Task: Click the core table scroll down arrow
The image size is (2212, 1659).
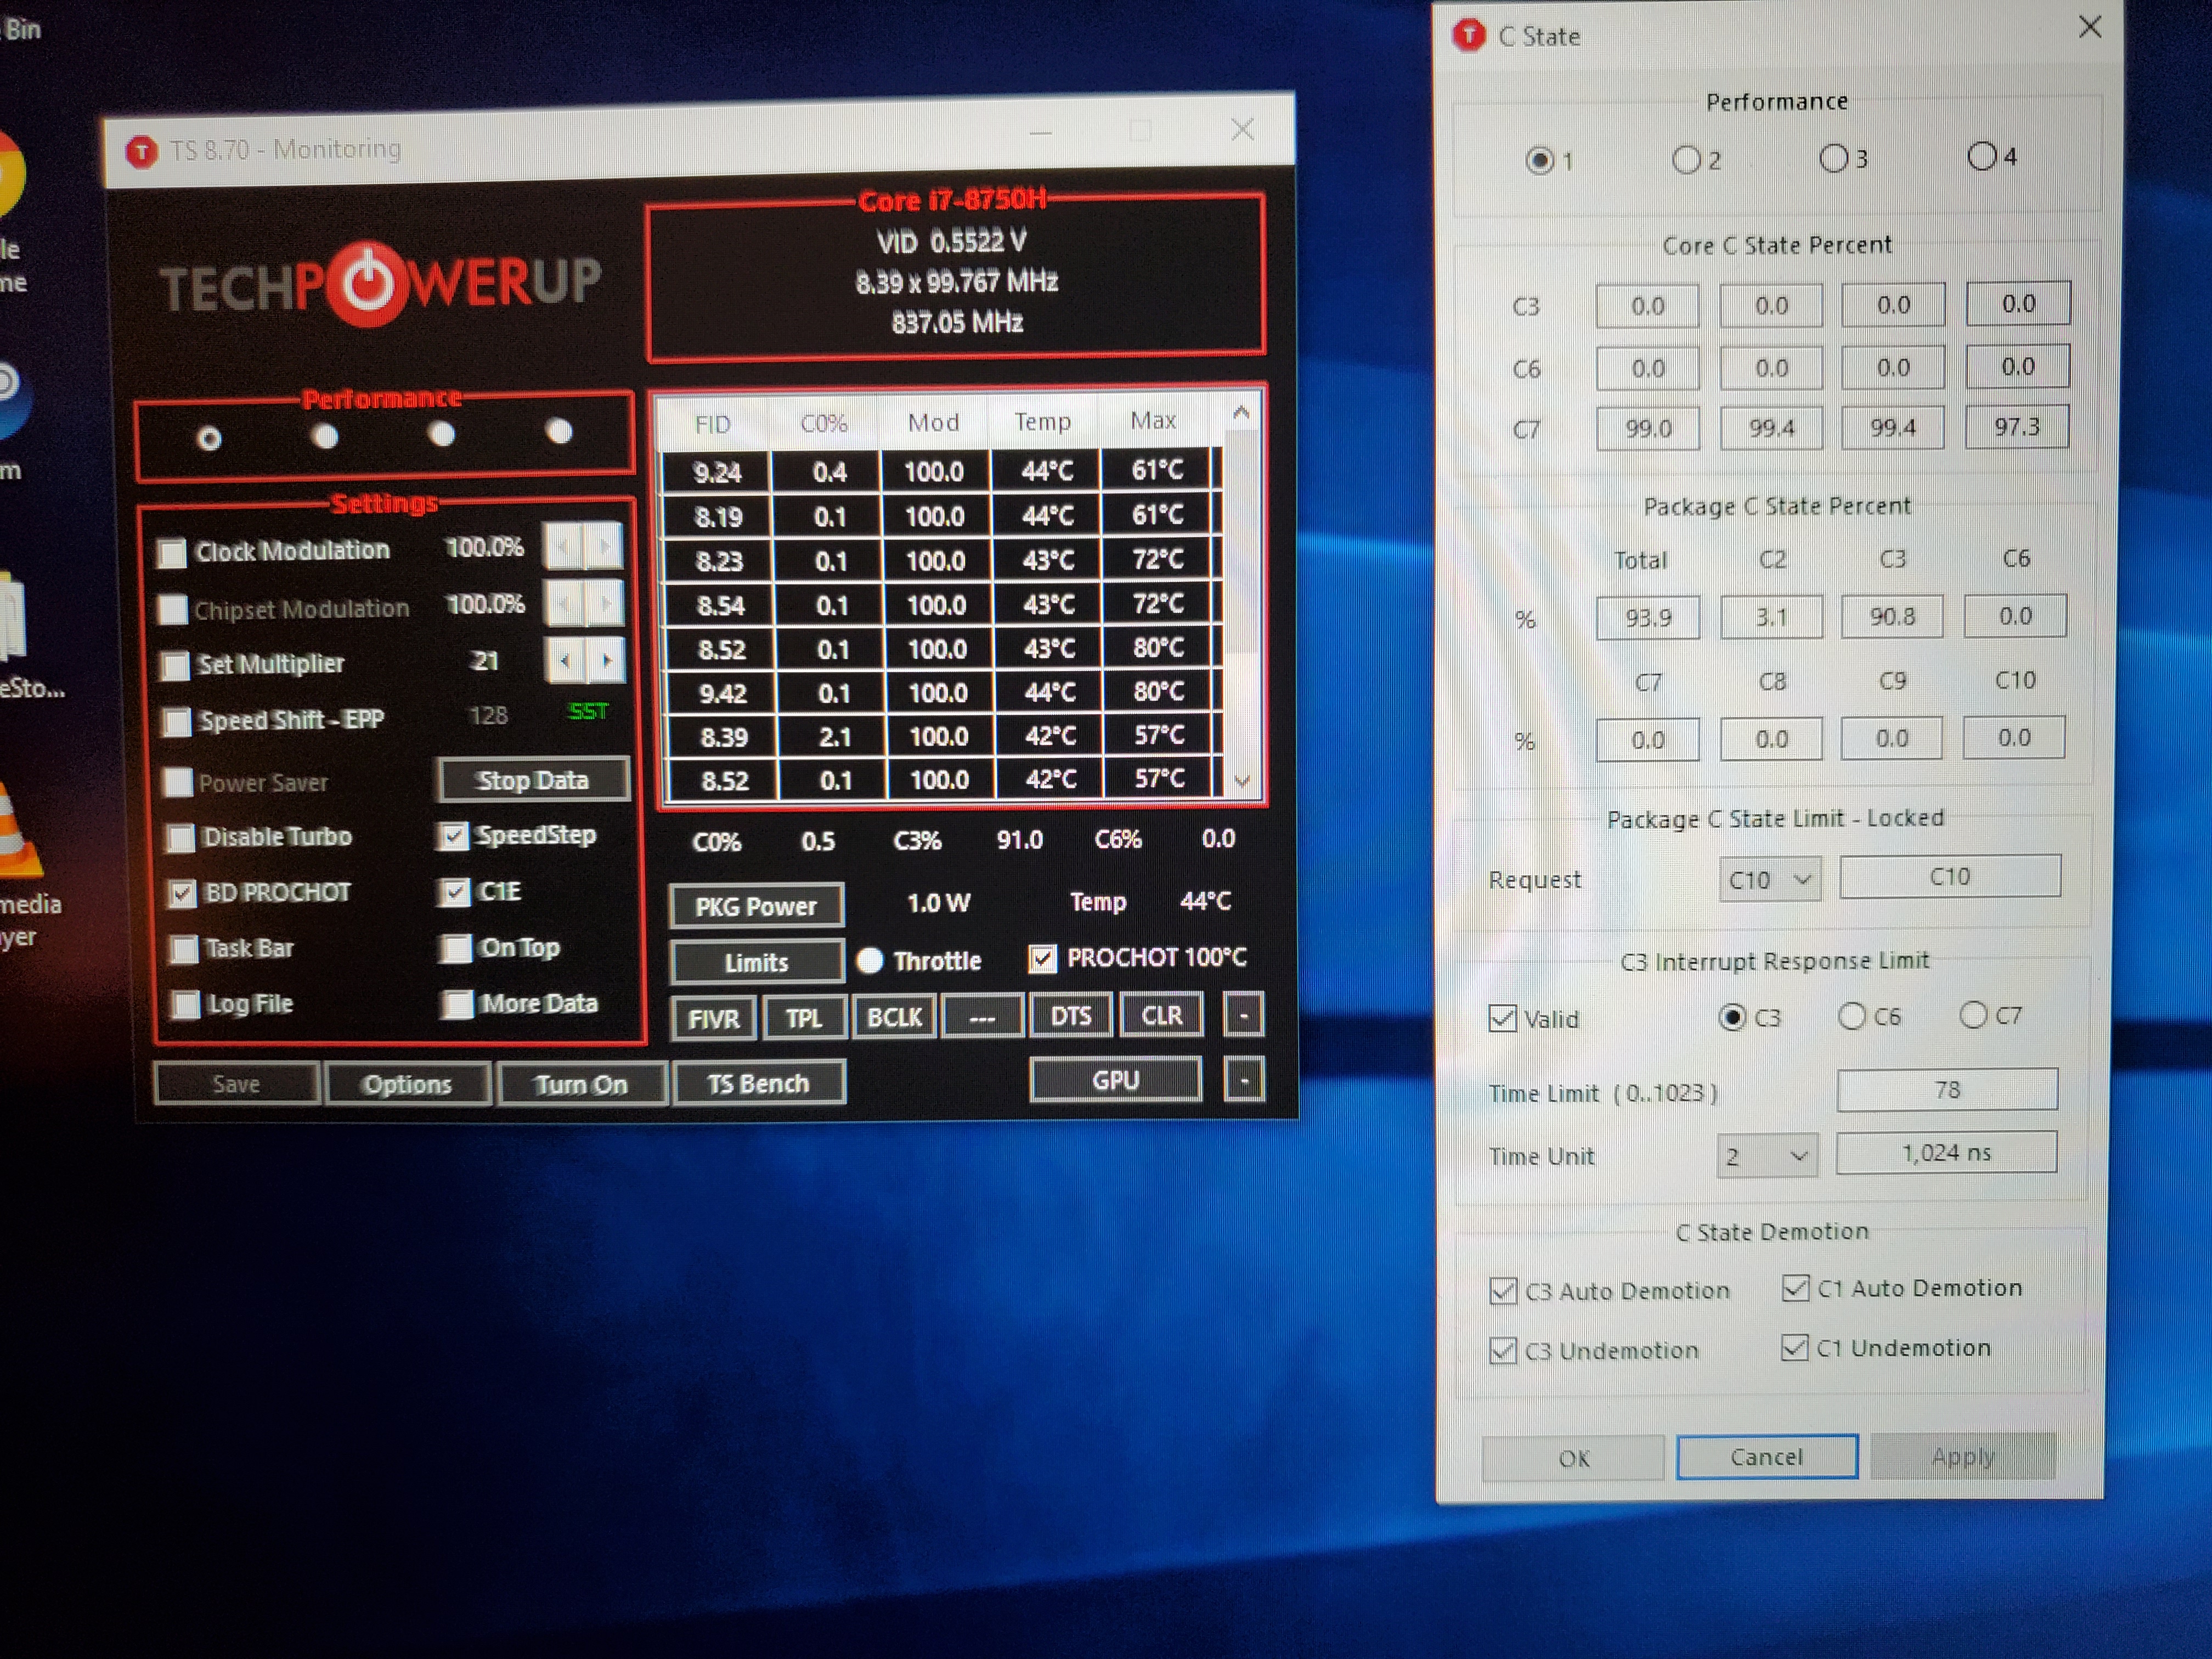Action: [1242, 781]
